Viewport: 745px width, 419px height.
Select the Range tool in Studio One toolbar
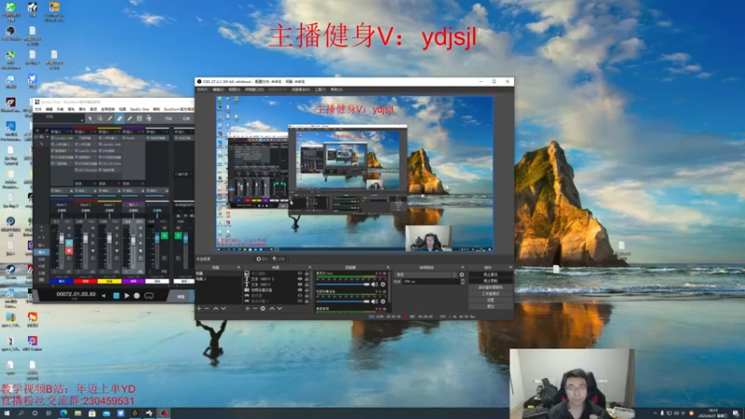point(100,119)
